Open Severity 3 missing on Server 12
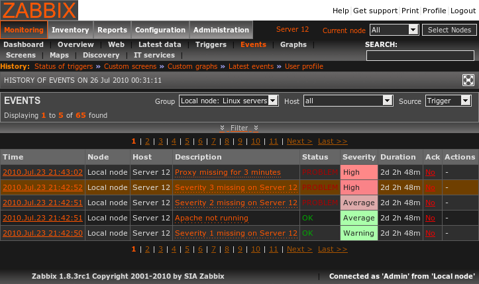Viewport: 479px width, 284px height. pyautogui.click(x=236, y=187)
